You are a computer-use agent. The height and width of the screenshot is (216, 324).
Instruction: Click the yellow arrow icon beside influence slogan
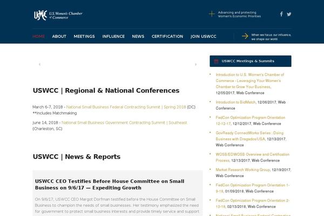[245, 36]
